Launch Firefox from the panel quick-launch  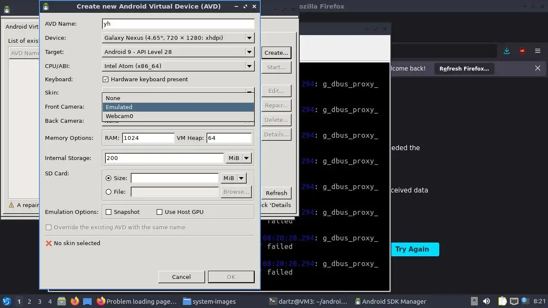tap(75, 302)
